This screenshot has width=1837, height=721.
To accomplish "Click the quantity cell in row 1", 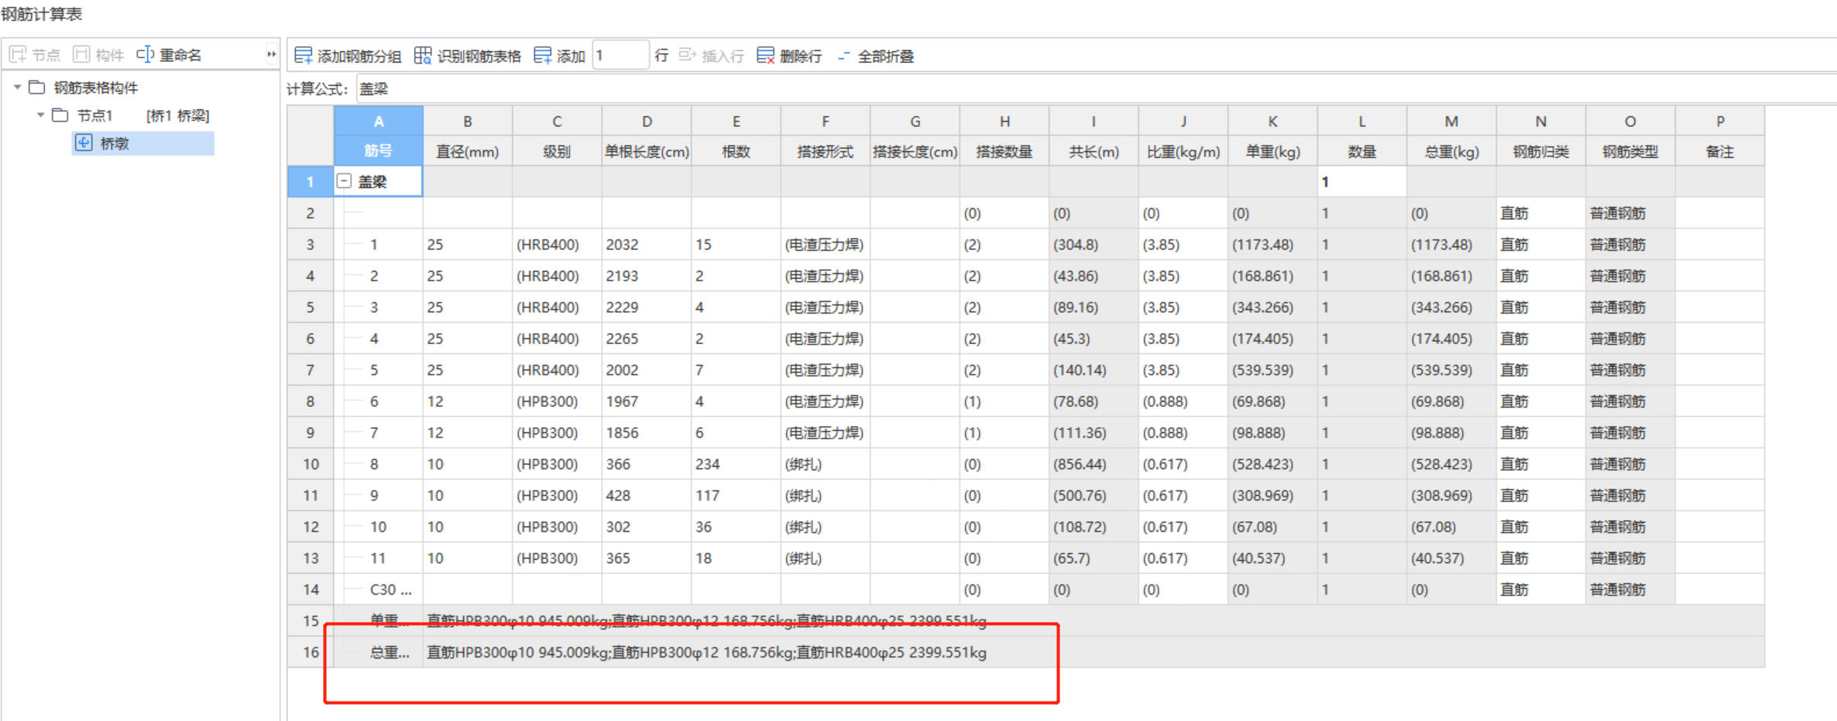I will coord(1361,181).
